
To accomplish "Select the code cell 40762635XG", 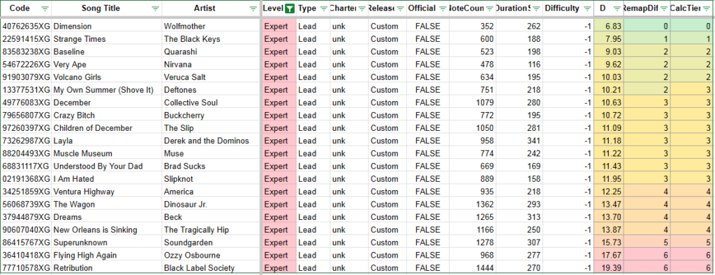I will tap(26, 26).
